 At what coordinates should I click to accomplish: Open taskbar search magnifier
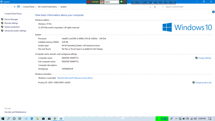coord(8,119)
